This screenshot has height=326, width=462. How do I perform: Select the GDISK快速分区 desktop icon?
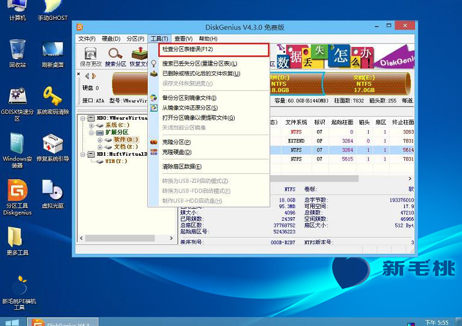click(x=17, y=105)
